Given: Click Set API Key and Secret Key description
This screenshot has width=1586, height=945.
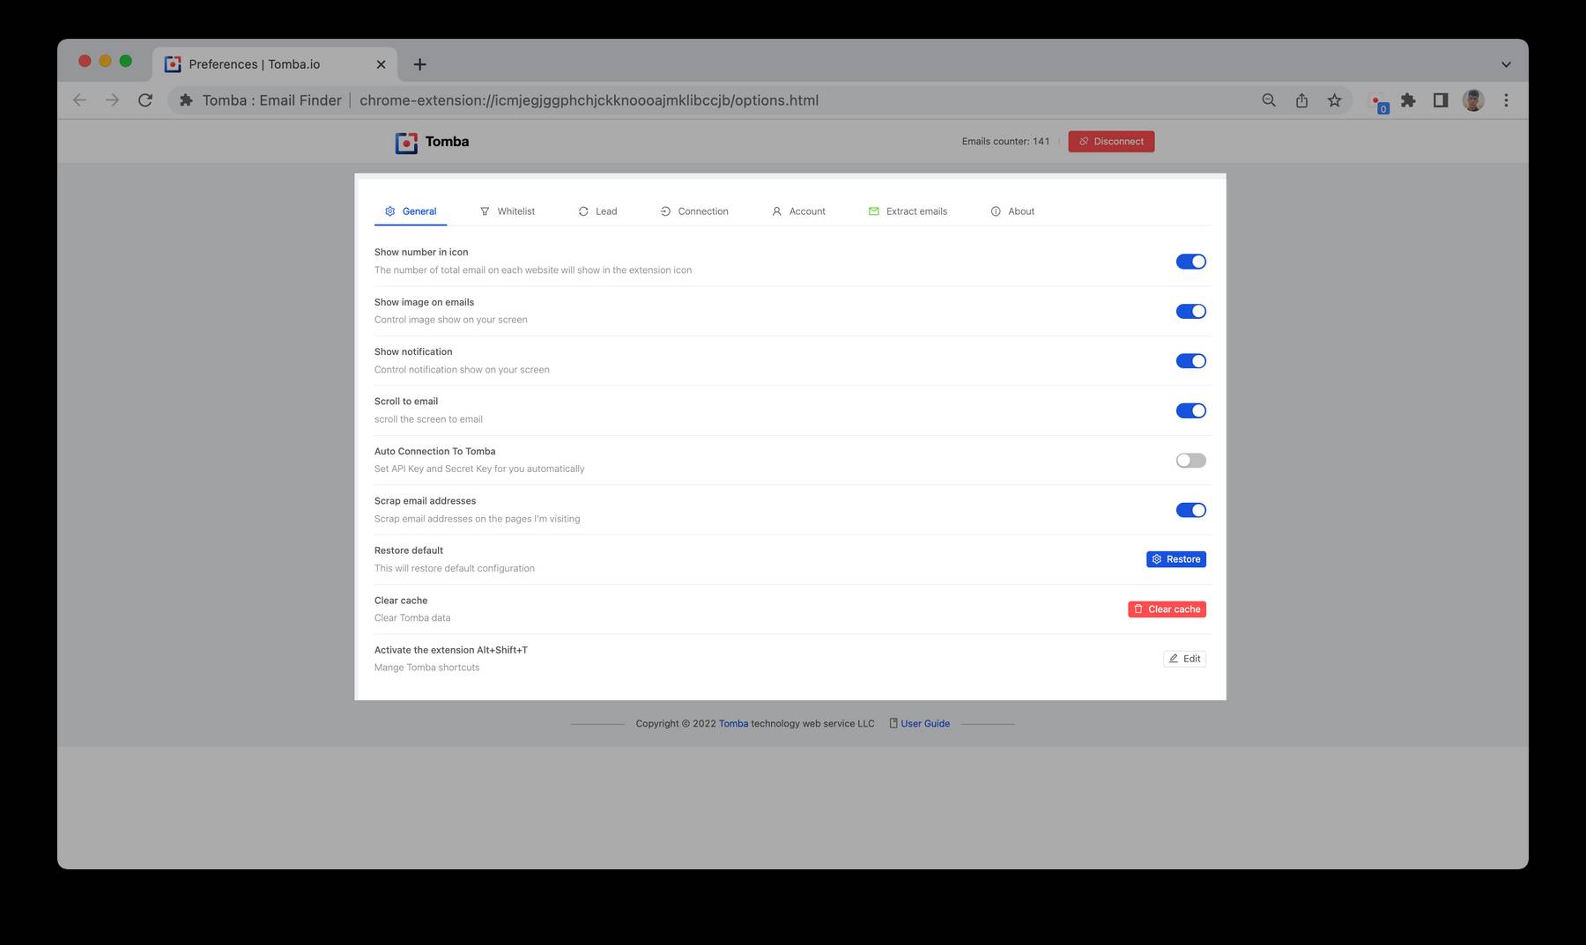Looking at the screenshot, I should 479,469.
